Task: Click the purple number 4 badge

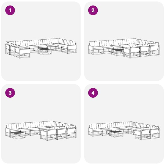Action: (93, 93)
